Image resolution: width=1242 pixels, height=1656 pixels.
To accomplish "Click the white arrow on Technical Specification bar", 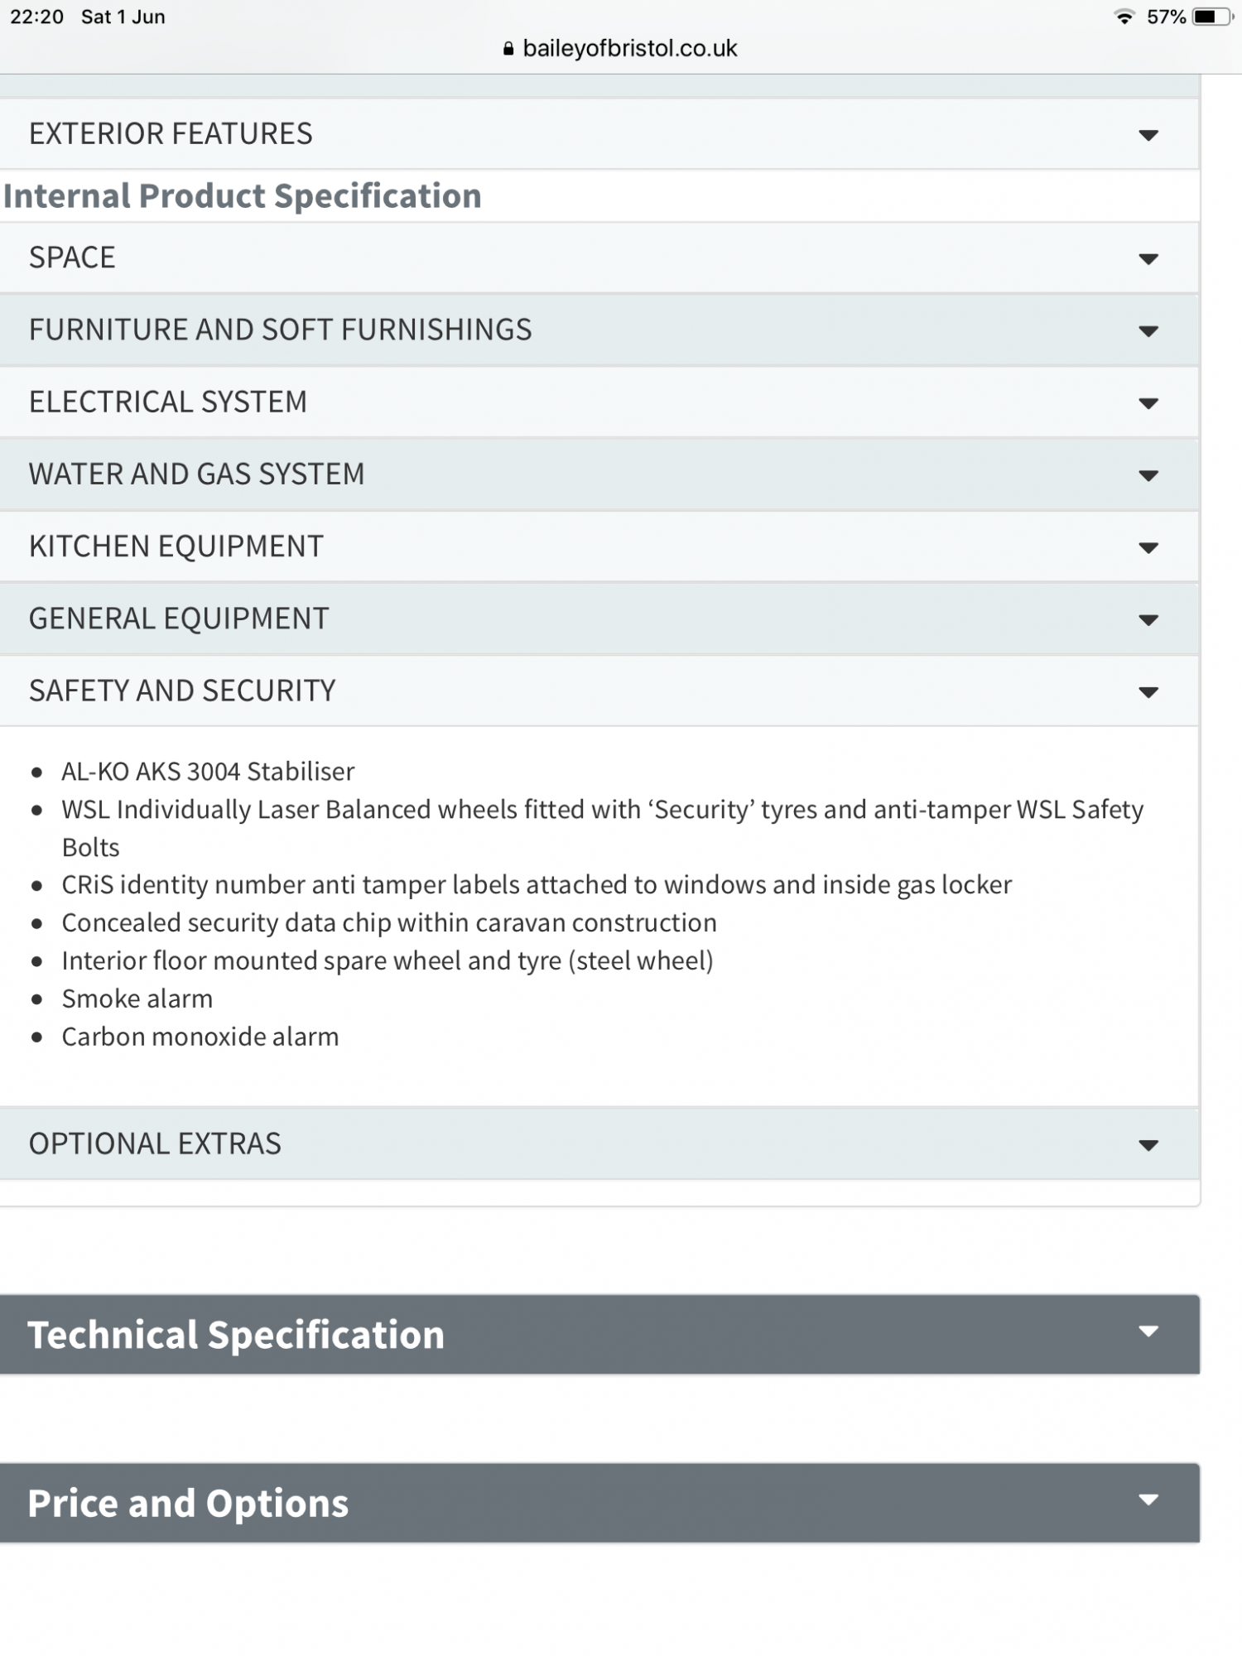I will [1148, 1331].
